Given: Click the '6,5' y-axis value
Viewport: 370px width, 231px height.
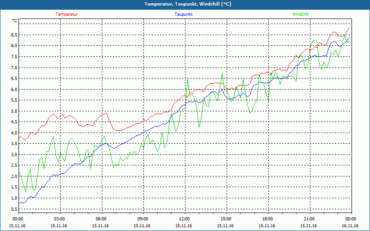Looking at the screenshot, I should [14, 79].
